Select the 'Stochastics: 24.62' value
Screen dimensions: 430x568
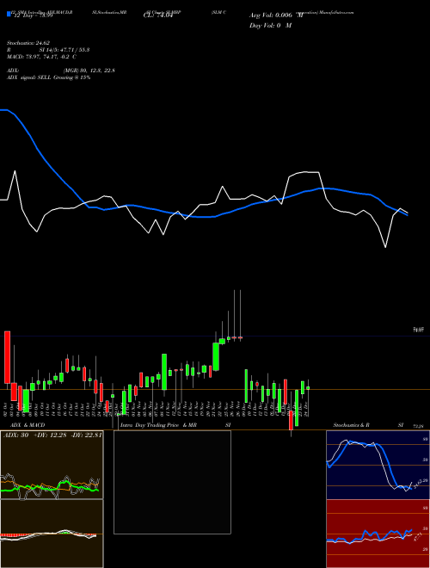point(28,43)
